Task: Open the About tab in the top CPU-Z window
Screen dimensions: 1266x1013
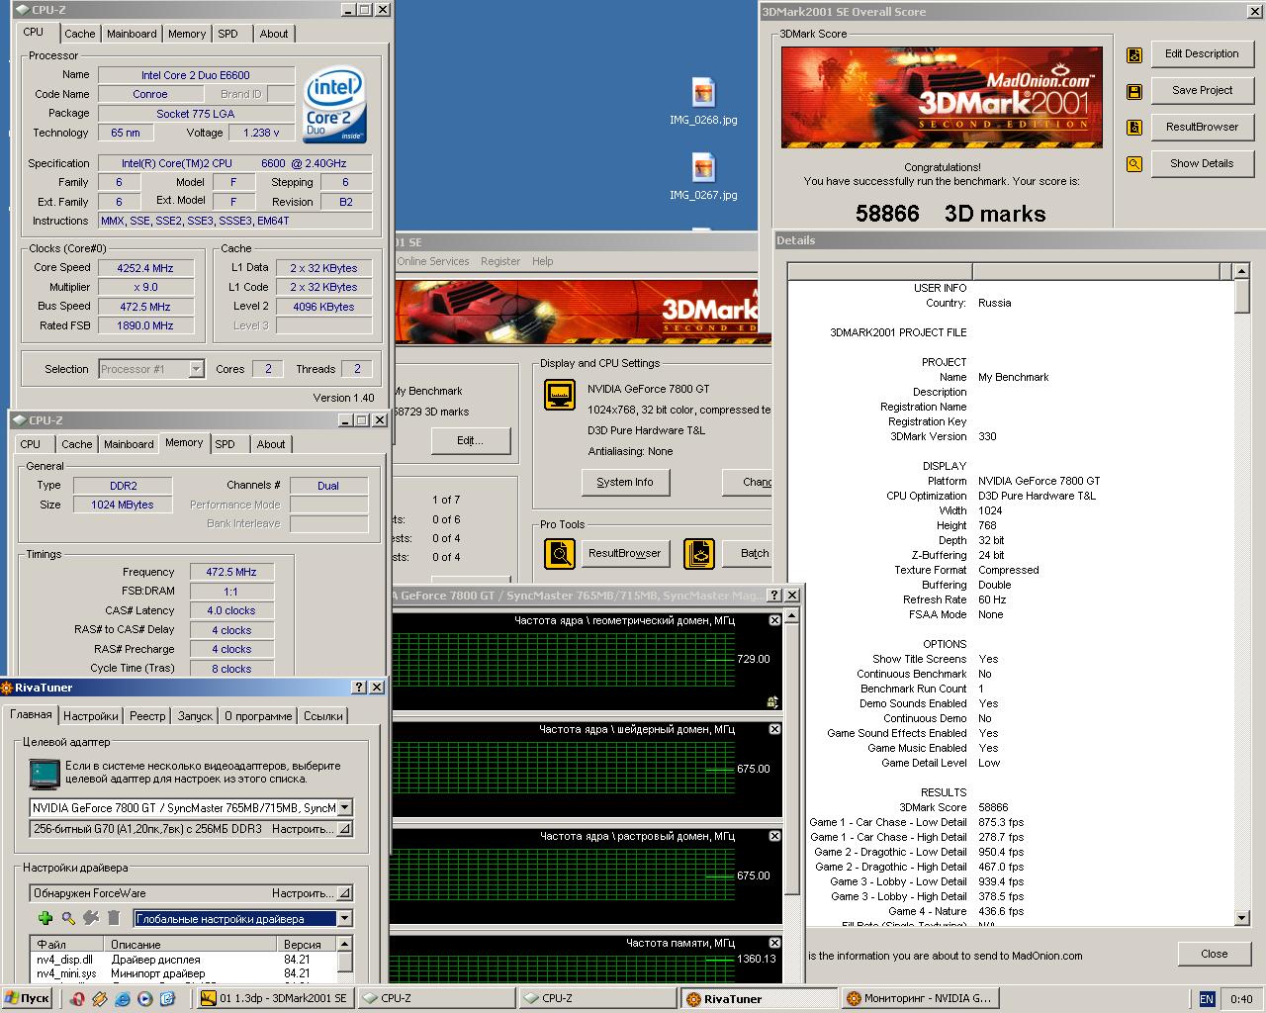Action: point(274,34)
